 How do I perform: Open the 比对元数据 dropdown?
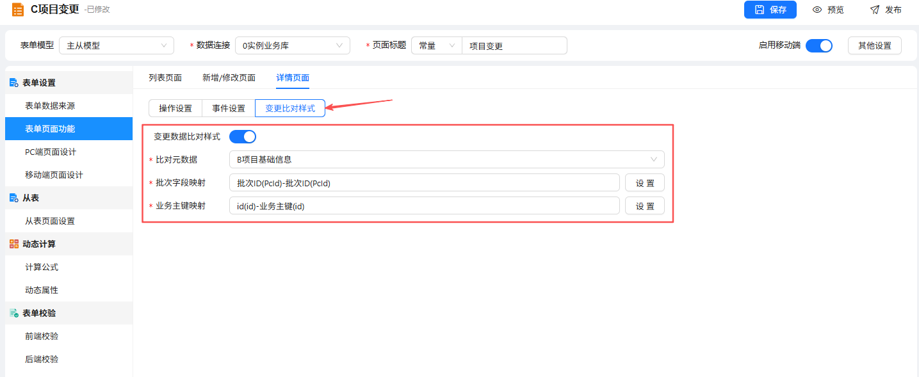point(446,159)
